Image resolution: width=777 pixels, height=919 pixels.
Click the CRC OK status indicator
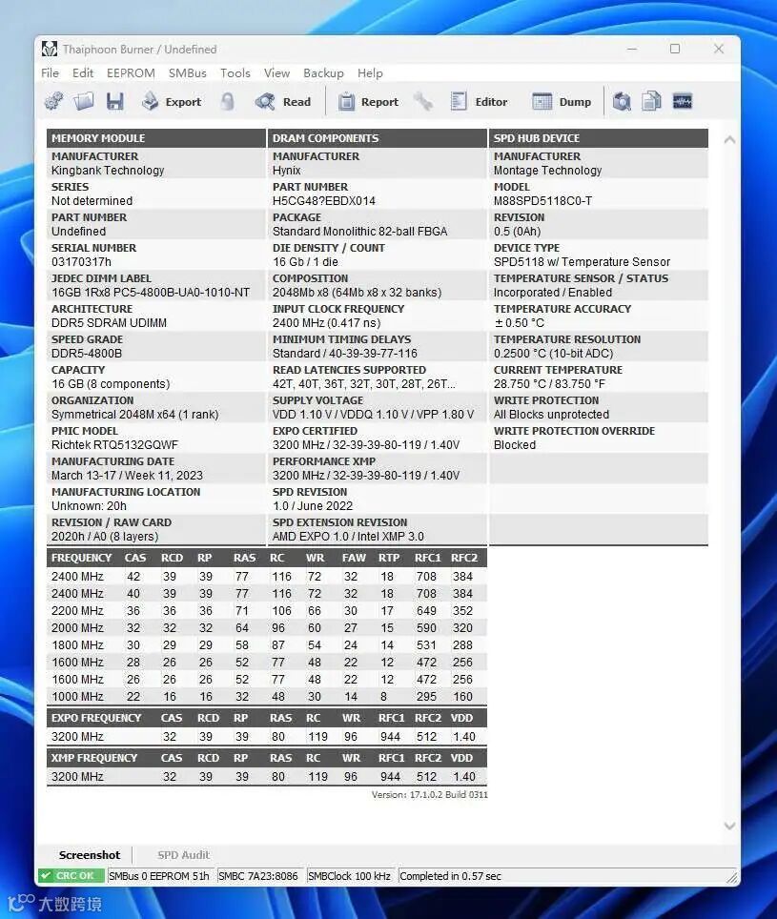click(x=71, y=876)
